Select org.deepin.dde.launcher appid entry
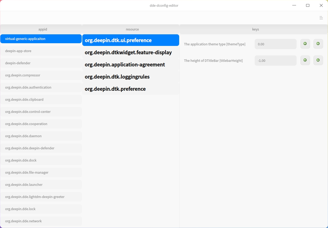The width and height of the screenshot is (328, 228). tap(41, 185)
